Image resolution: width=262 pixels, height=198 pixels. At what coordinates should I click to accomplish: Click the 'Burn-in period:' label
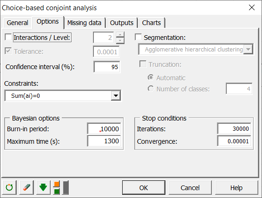[28, 129]
